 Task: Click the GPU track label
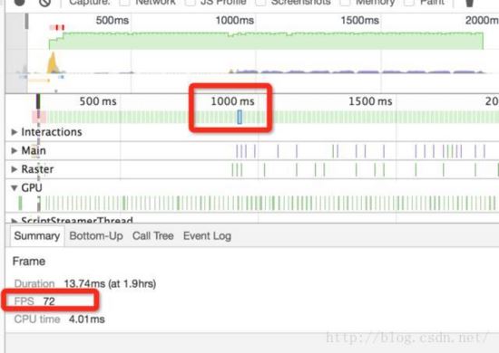pyautogui.click(x=32, y=188)
